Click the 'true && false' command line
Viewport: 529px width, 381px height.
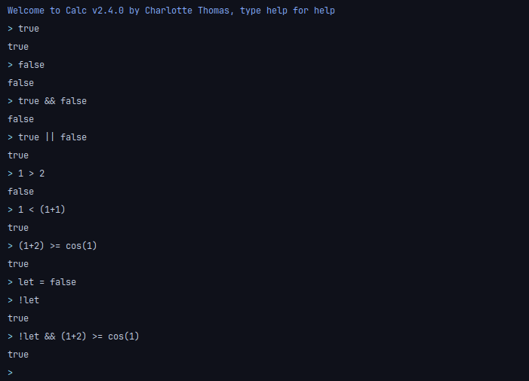[47, 101]
